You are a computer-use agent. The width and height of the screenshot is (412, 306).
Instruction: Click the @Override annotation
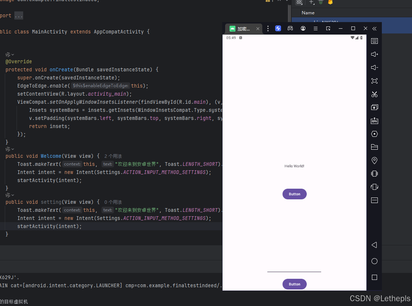19,61
